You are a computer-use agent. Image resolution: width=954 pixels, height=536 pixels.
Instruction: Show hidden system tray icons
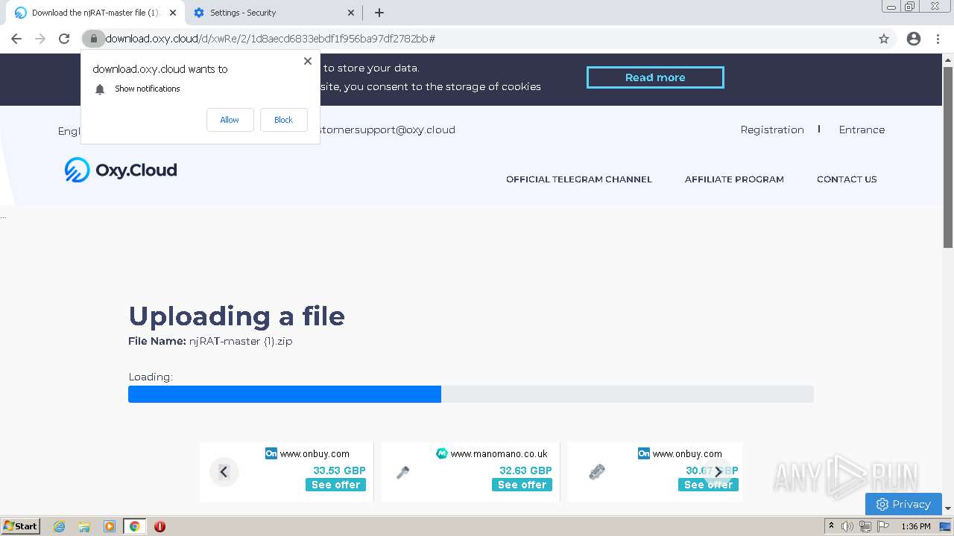(831, 526)
